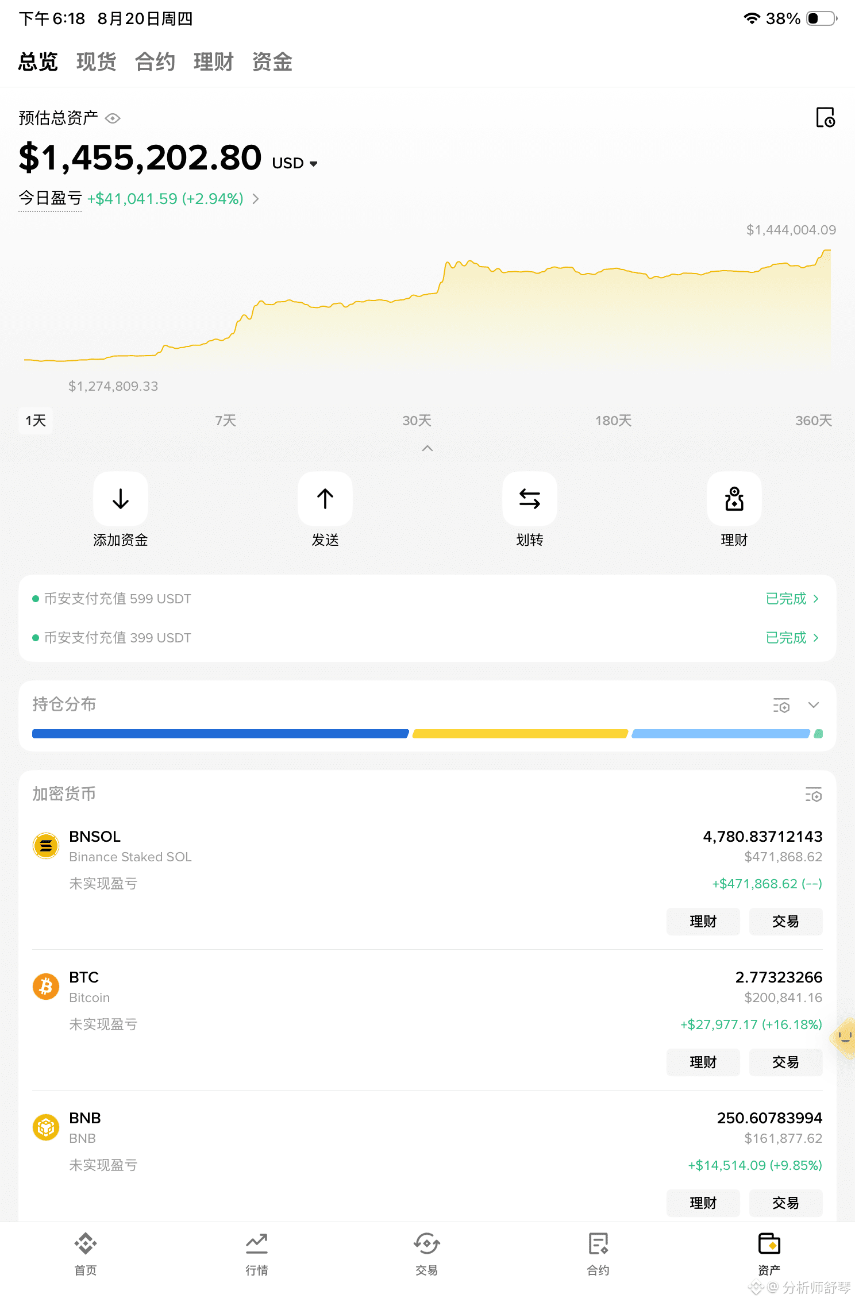855x1302 pixels.
Task: Open the 币安支付充值 399 USDT record
Action: [117, 638]
